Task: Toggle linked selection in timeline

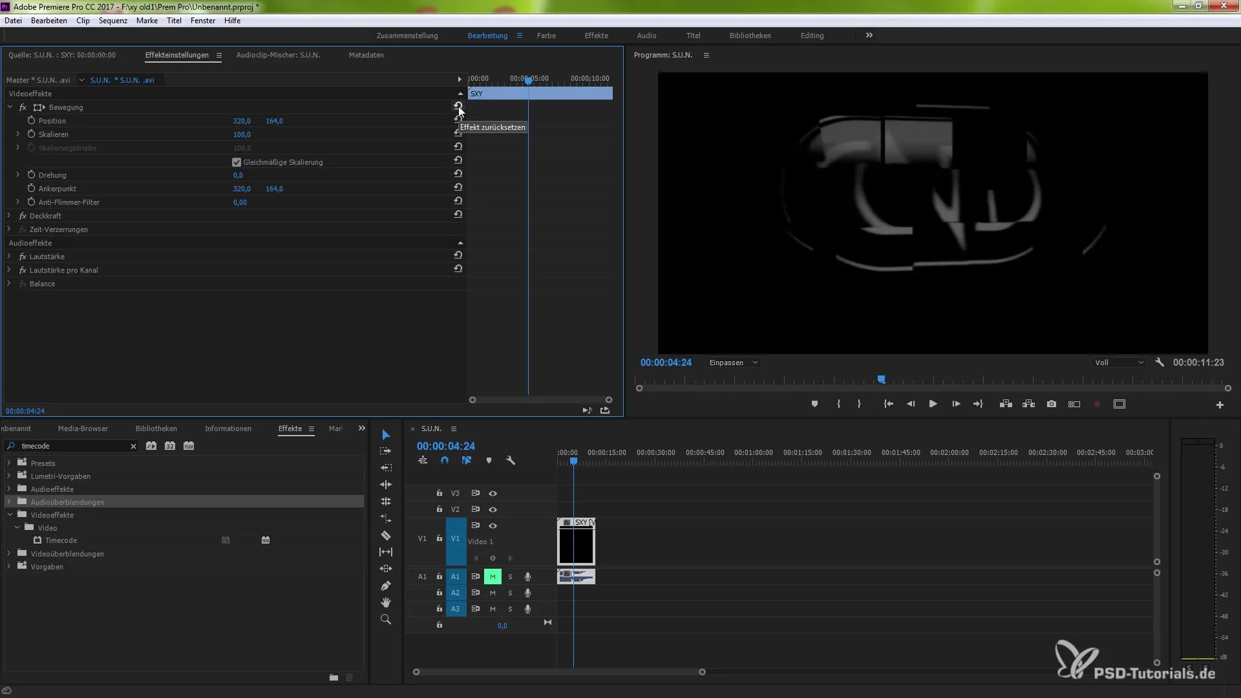Action: 467,461
